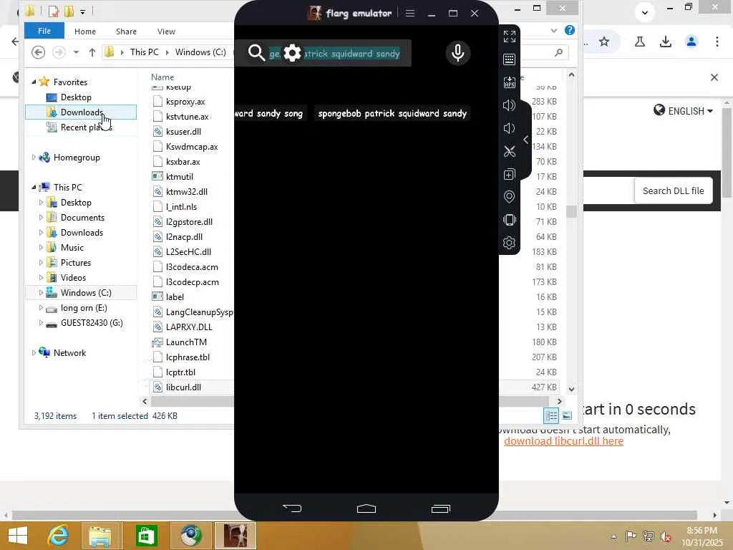This screenshot has height=550, width=733.
Task: Select suggestion ending with 'sandy song'
Action: 269,114
